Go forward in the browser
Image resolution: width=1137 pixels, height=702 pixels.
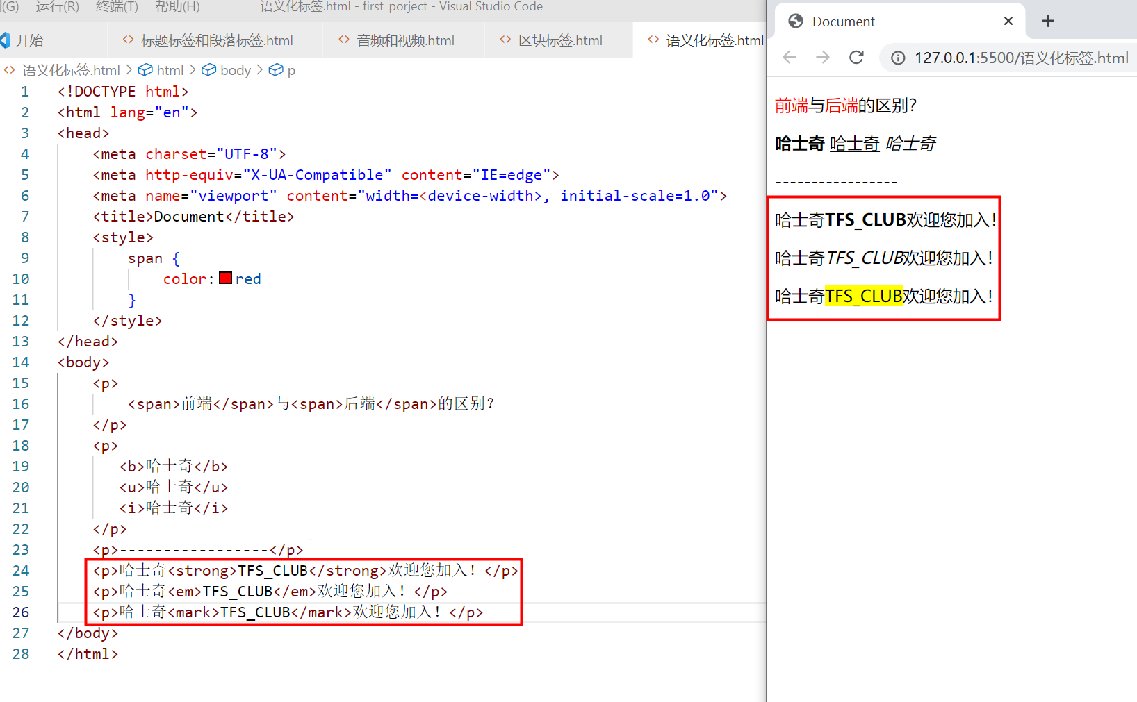(823, 58)
